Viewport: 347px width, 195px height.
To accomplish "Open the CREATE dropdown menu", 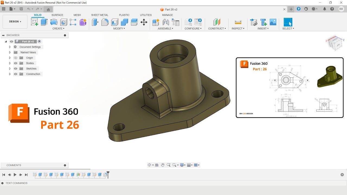I will (58, 28).
